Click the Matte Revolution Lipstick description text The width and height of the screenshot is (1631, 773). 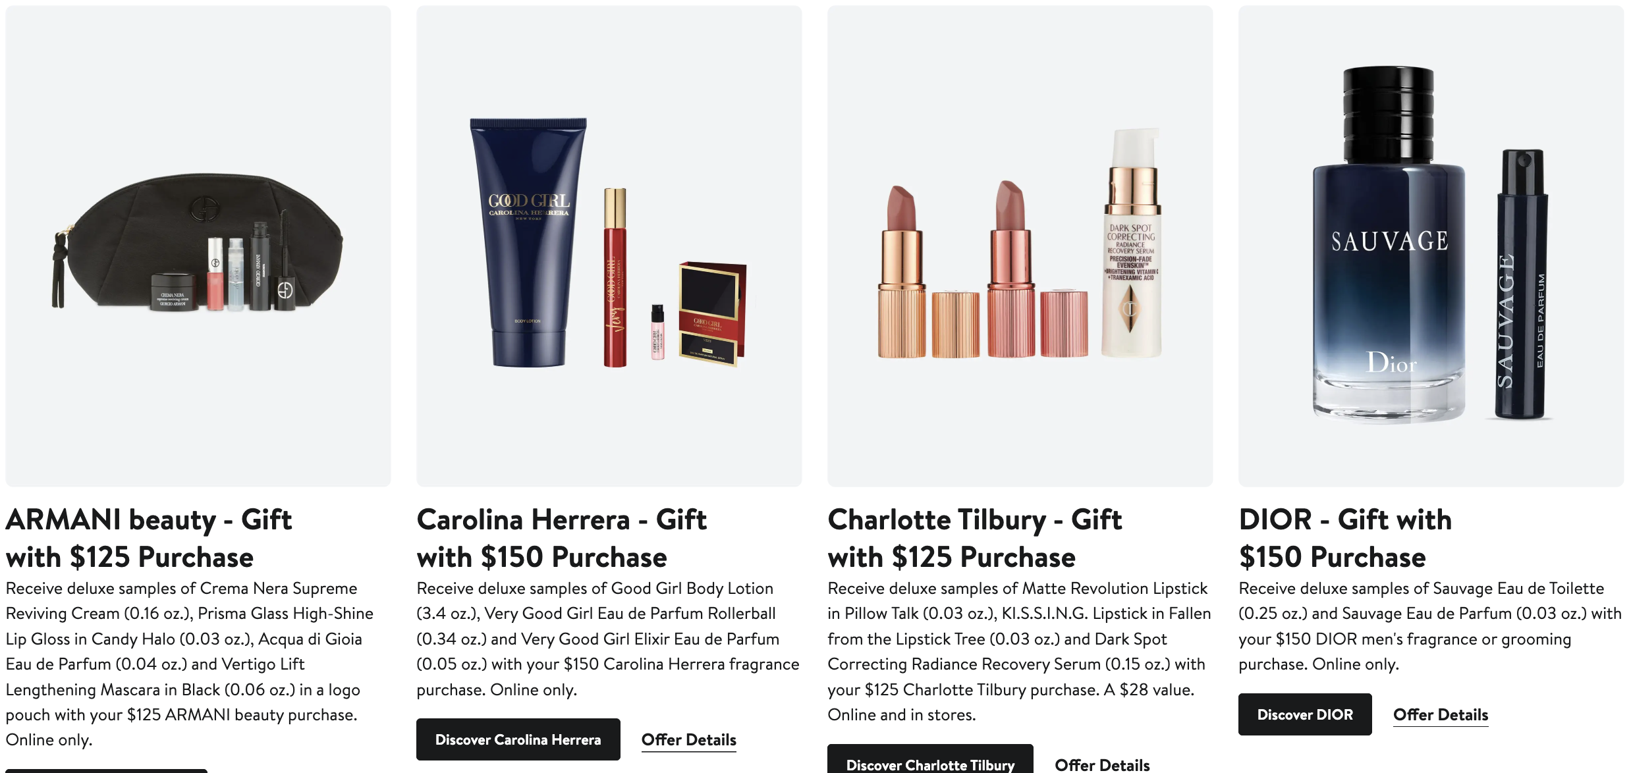click(1019, 651)
